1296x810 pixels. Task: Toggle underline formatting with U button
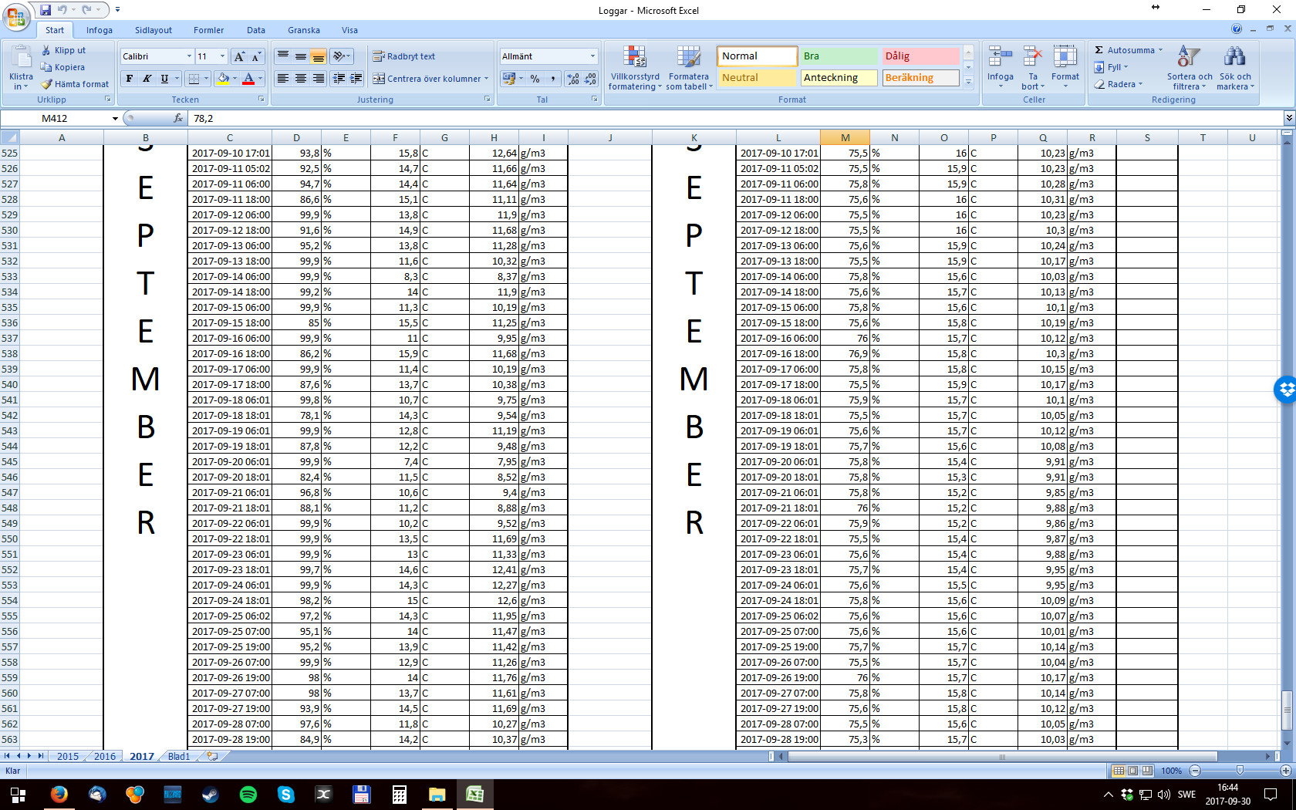point(164,79)
